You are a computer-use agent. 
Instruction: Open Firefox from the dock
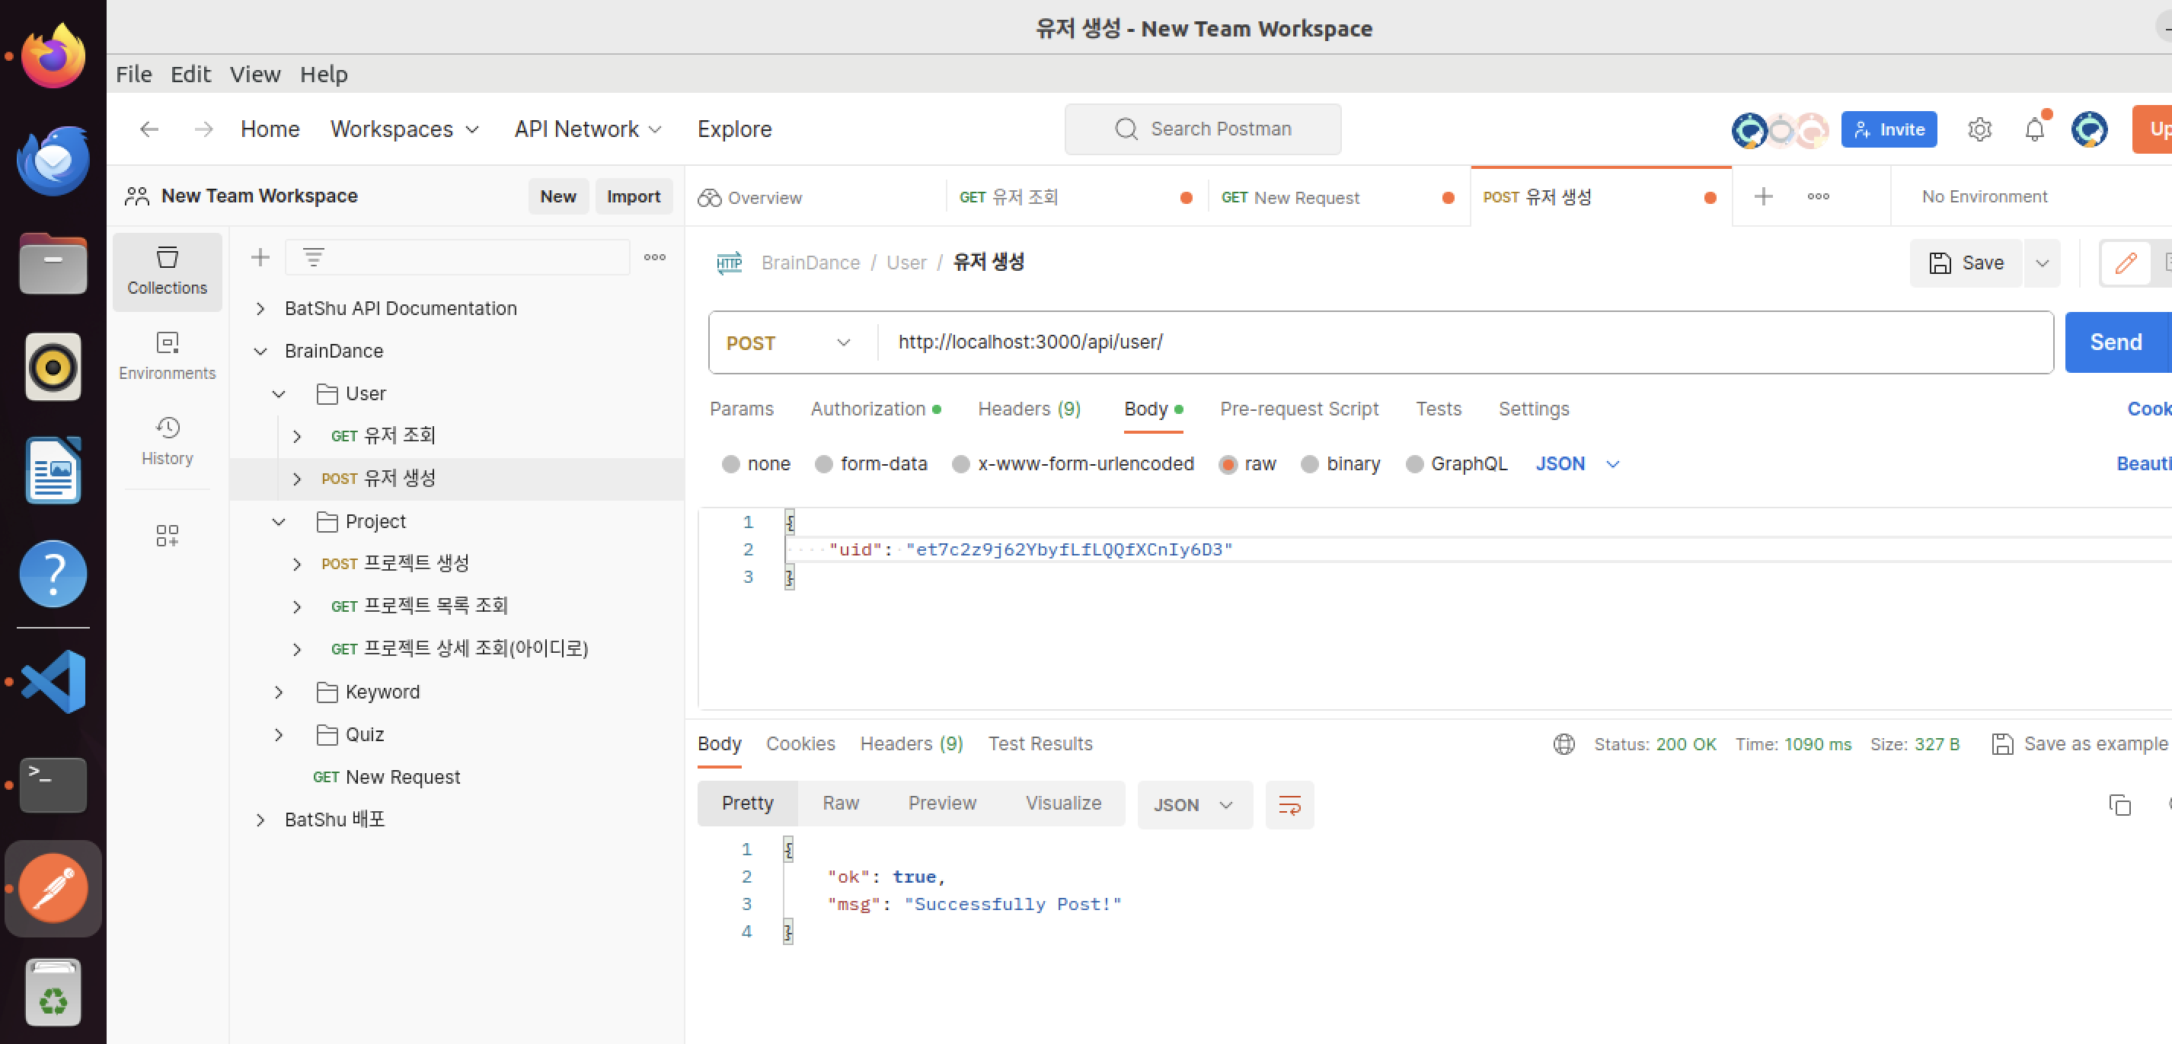(53, 56)
